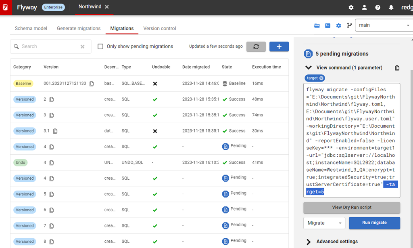This screenshot has width=413, height=248.
Task: Switch to the Schema model tab
Action: pyautogui.click(x=31, y=28)
